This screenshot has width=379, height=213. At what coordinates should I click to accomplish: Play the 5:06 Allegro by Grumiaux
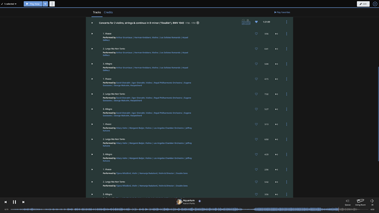(92, 64)
